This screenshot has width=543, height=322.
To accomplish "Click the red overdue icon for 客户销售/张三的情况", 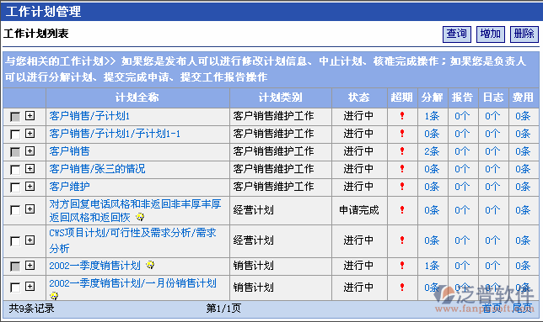I will click(x=402, y=168).
